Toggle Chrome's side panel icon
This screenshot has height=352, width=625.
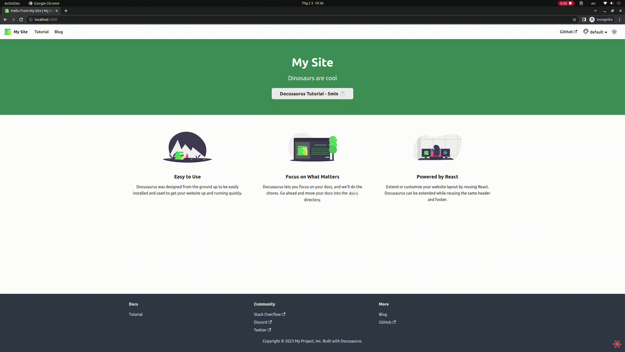click(x=584, y=20)
